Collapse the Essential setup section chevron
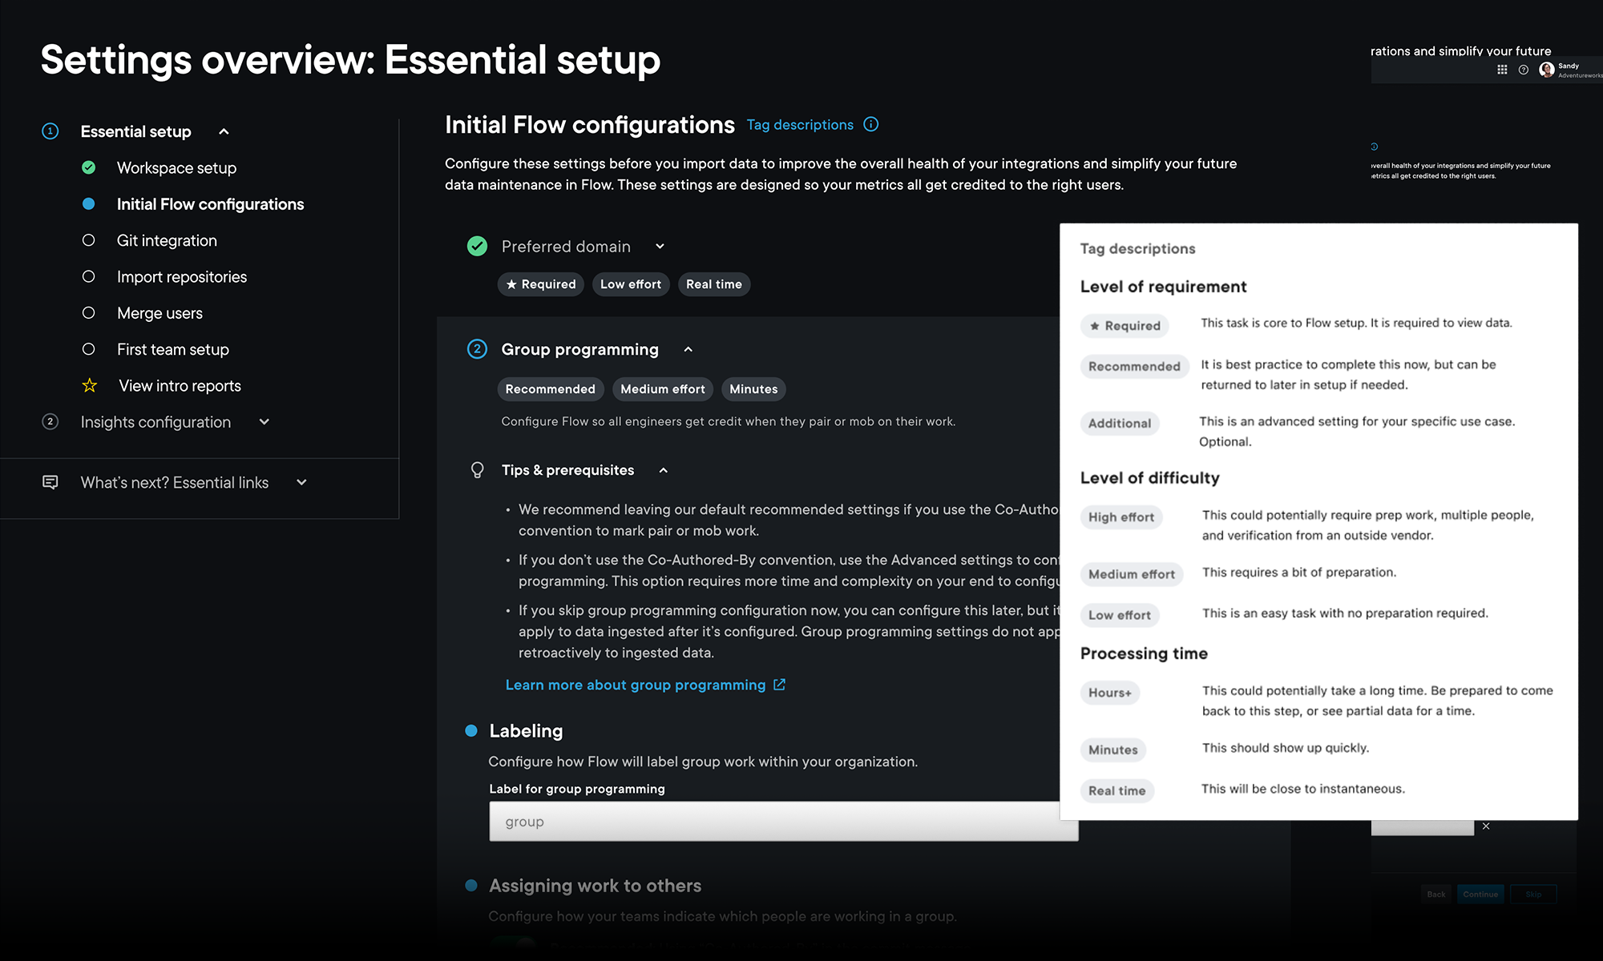This screenshot has width=1603, height=961. pyautogui.click(x=224, y=131)
